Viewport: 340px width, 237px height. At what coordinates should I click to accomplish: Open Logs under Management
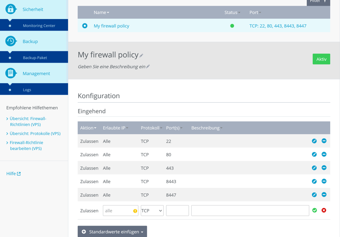pyautogui.click(x=27, y=90)
